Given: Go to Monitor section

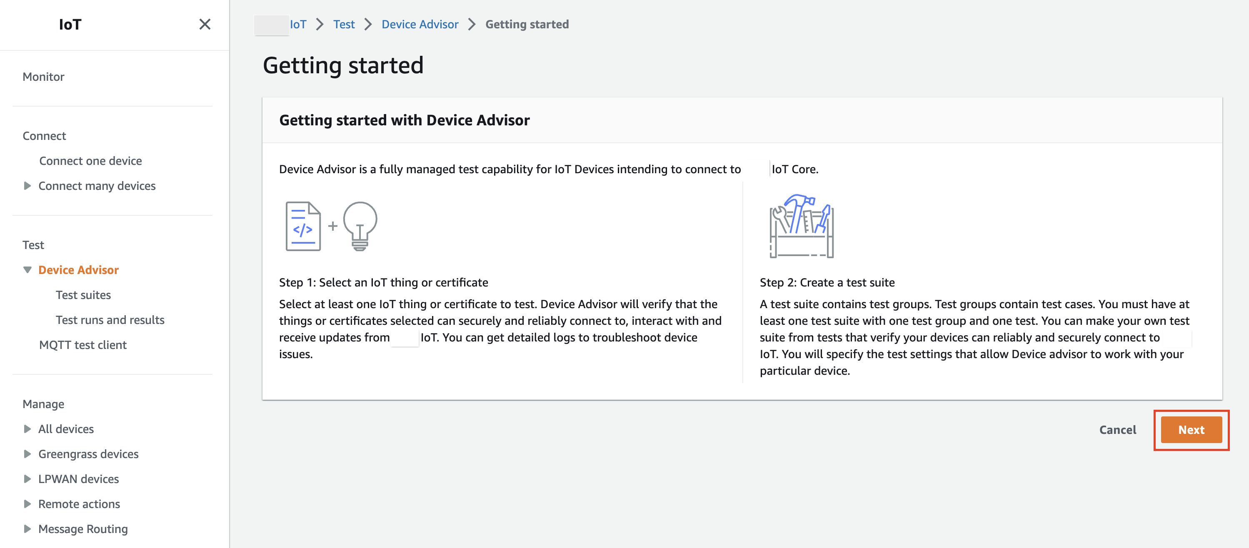Looking at the screenshot, I should pyautogui.click(x=43, y=77).
